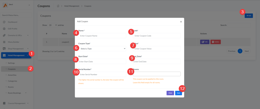Click the Enter Coupon Name field
Screen dimensions: 260x109
(x=102, y=36)
